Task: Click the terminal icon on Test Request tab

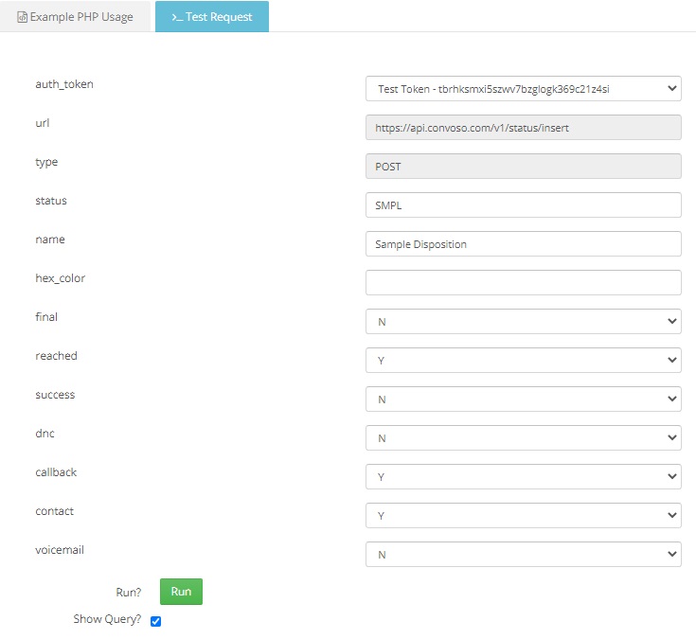Action: pos(177,17)
